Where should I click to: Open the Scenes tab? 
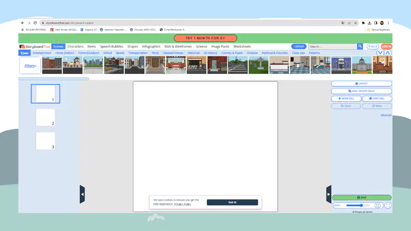[58, 47]
